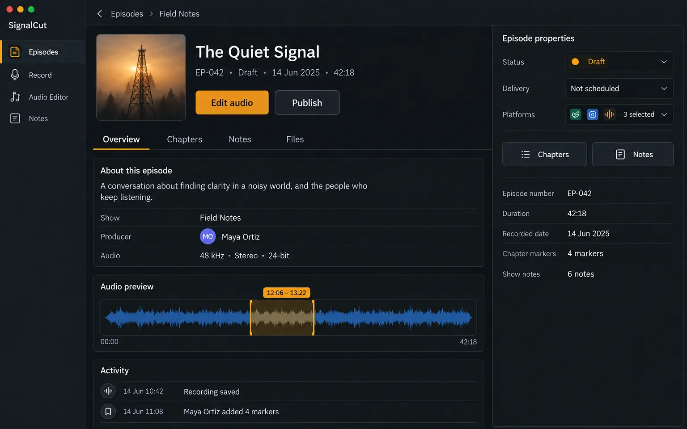Open the Files tab
This screenshot has height=429, width=687.
point(295,139)
